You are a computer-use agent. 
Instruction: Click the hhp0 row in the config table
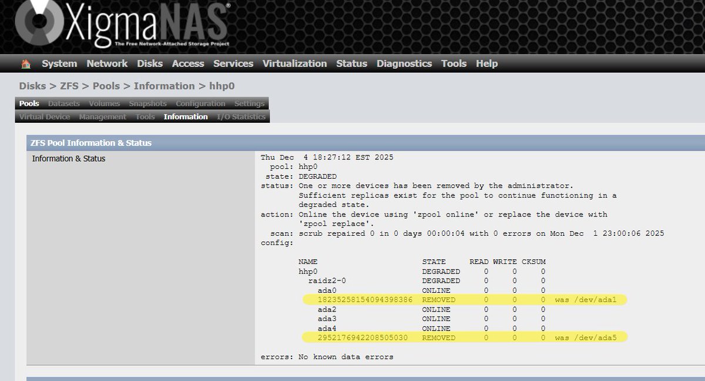(x=422, y=272)
